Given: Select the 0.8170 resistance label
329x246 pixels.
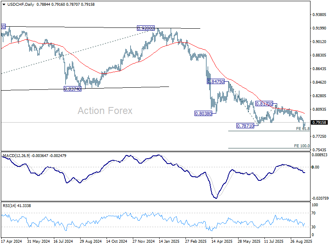Looking at the screenshot, I should [265, 104].
